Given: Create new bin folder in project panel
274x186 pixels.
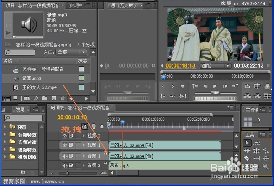Looking at the screenshot, I should click(x=45, y=98).
